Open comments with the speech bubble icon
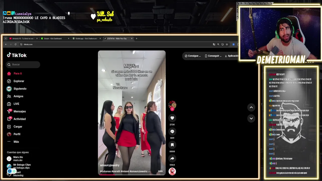 pyautogui.click(x=172, y=131)
